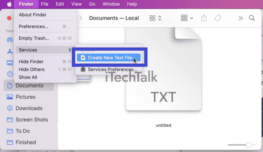Click the Pictures sidebar icon
The height and width of the screenshot is (152, 263).
tap(10, 97)
